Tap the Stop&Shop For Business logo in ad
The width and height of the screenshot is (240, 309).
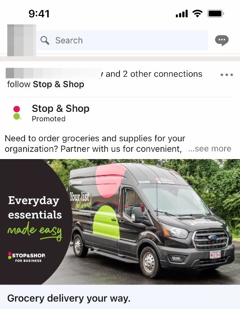(27, 257)
